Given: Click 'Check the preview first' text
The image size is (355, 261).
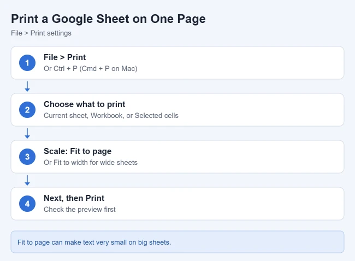Looking at the screenshot, I should (x=80, y=209).
